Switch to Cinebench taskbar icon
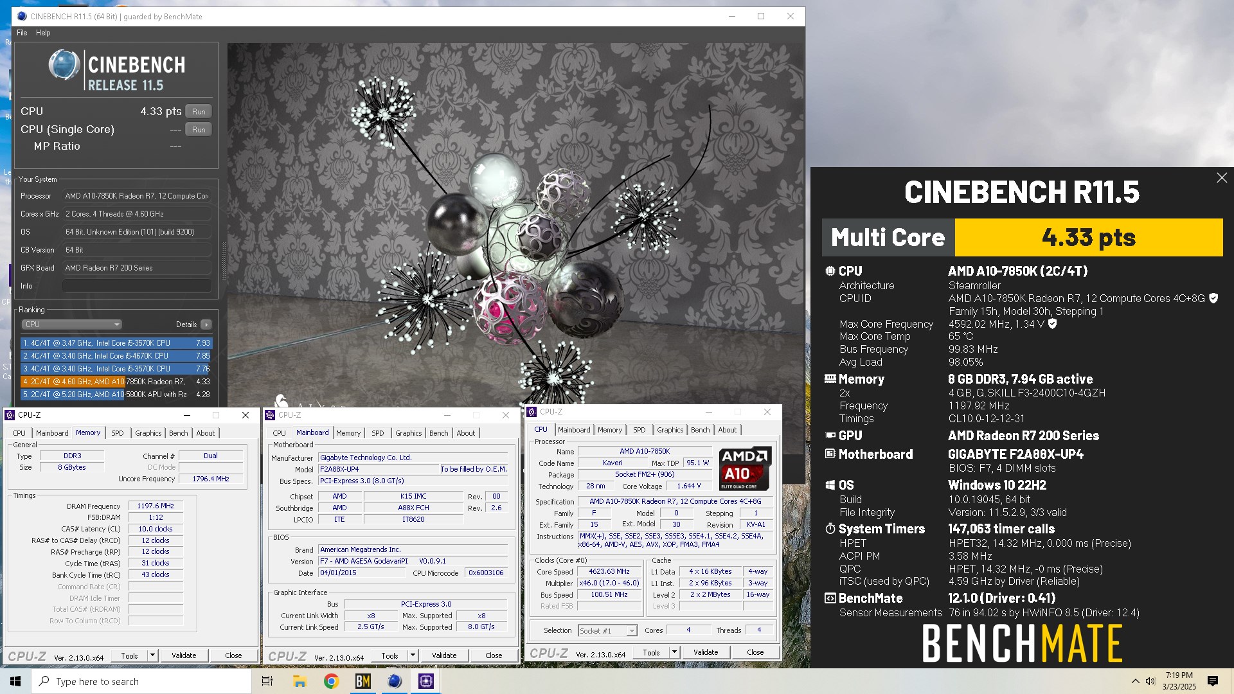The height and width of the screenshot is (694, 1234). click(x=394, y=681)
